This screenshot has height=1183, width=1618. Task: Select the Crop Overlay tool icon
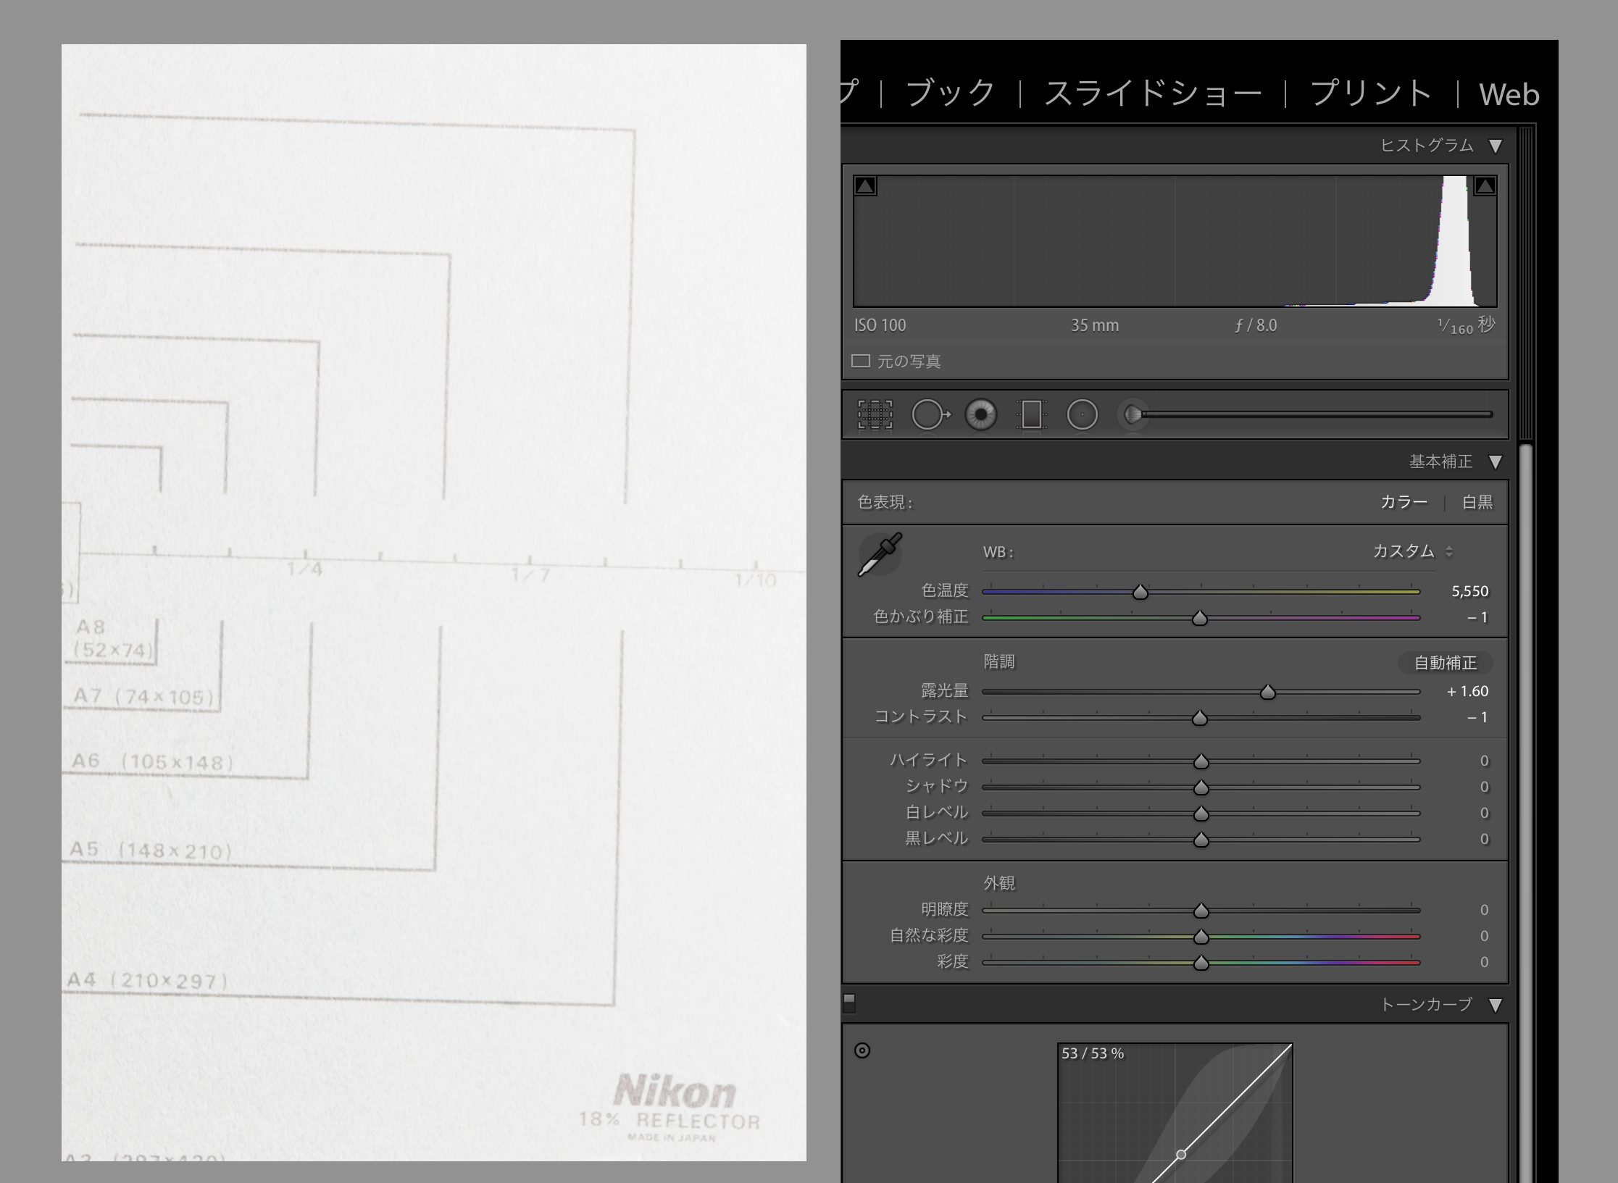coord(875,415)
